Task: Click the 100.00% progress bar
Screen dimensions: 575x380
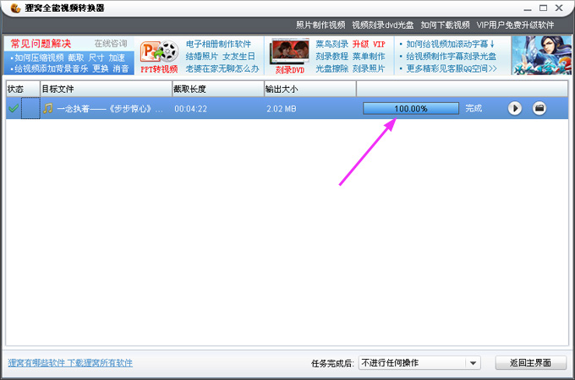Action: pyautogui.click(x=411, y=108)
